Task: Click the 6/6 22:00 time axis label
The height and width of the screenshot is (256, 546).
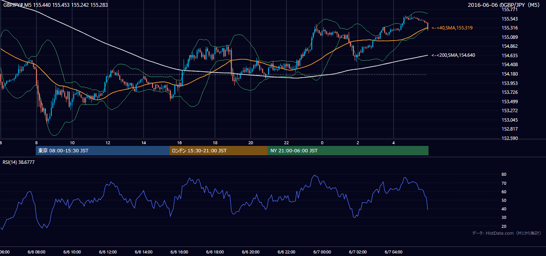Action: click(x=286, y=252)
